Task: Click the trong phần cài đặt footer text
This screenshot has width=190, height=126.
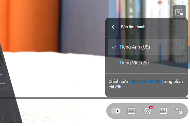Action: click(x=146, y=84)
